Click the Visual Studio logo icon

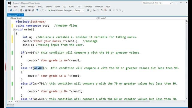pos(10,3)
